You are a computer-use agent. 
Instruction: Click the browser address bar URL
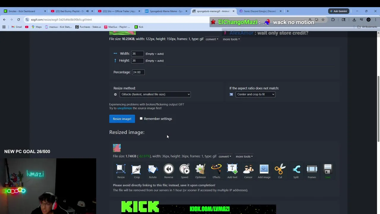pos(61,20)
